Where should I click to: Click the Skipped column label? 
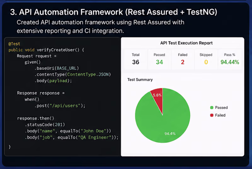click(x=206, y=55)
